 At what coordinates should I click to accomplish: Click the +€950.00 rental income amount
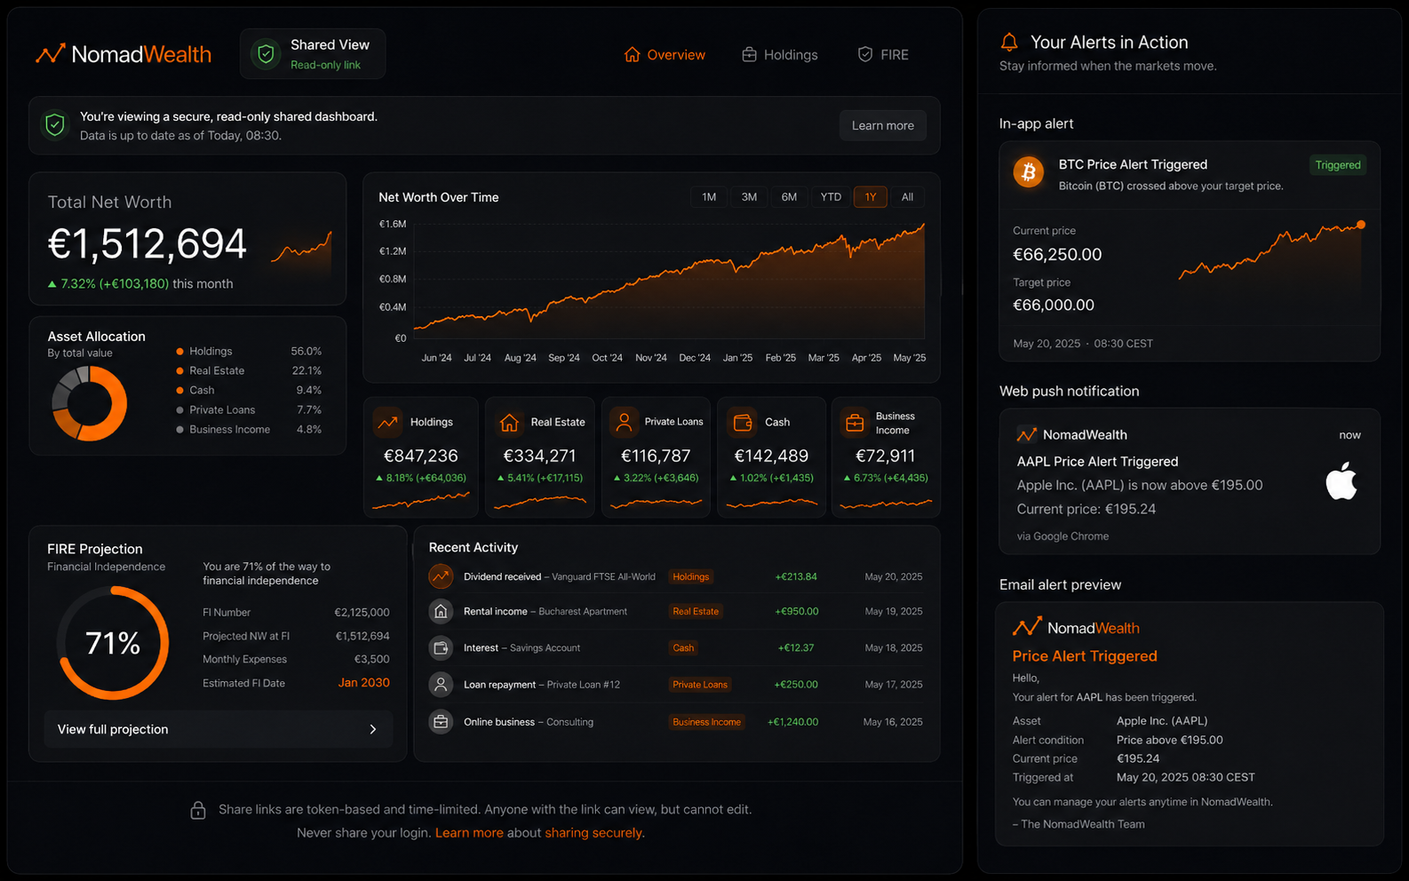pos(796,611)
